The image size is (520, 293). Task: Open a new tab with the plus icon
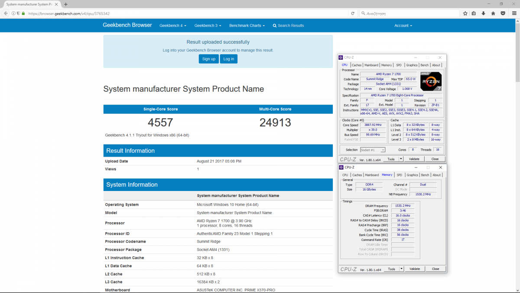tap(66, 4)
